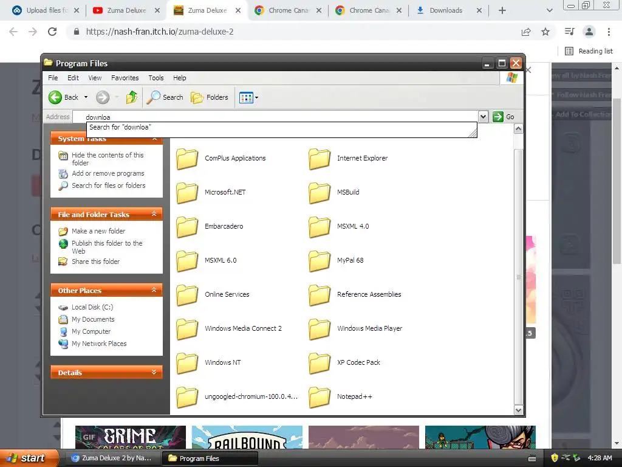The height and width of the screenshot is (467, 622).
Task: Collapse the Other Places panel
Action: point(154,290)
